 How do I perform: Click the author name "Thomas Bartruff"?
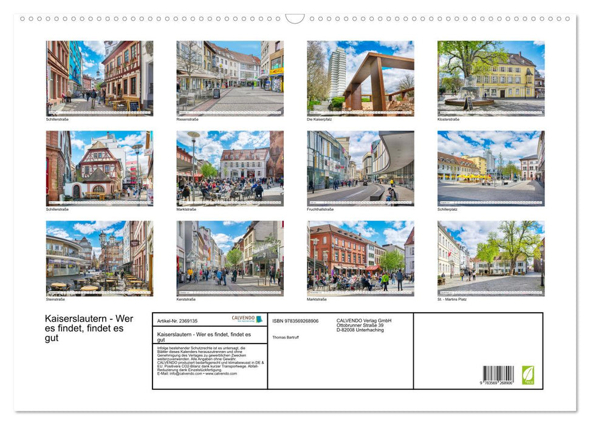(x=286, y=338)
